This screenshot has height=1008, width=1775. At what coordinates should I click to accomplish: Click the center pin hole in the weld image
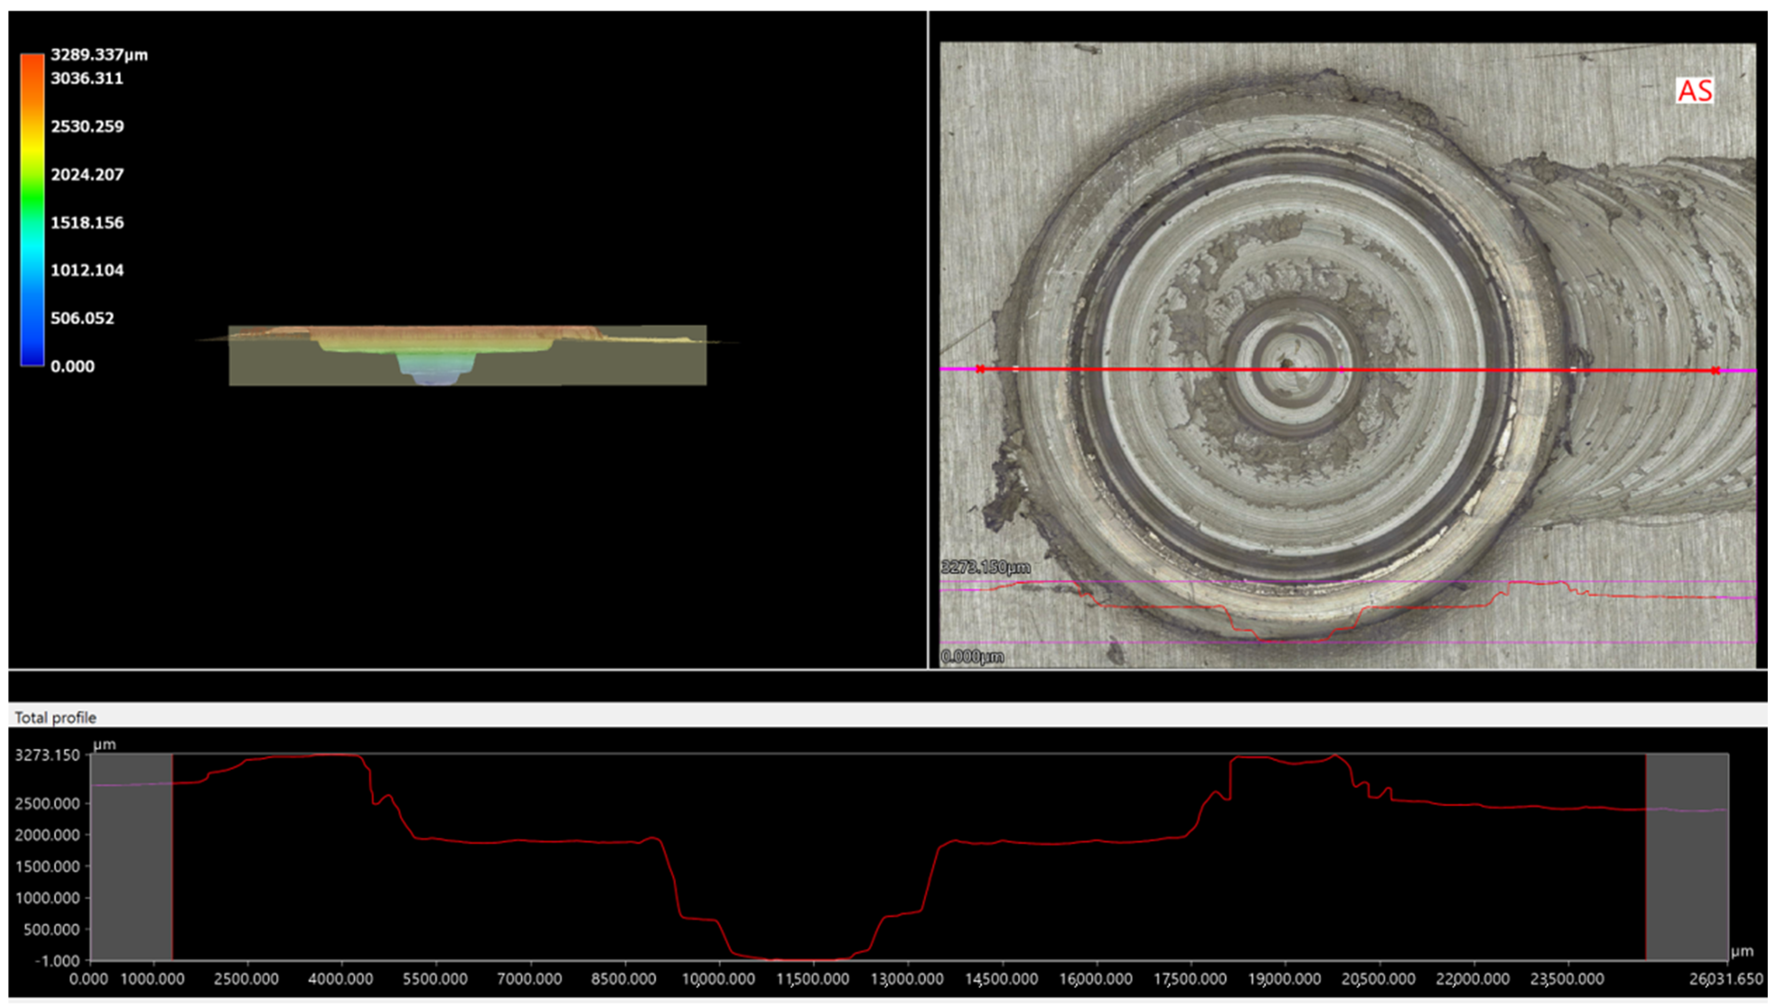(1286, 363)
